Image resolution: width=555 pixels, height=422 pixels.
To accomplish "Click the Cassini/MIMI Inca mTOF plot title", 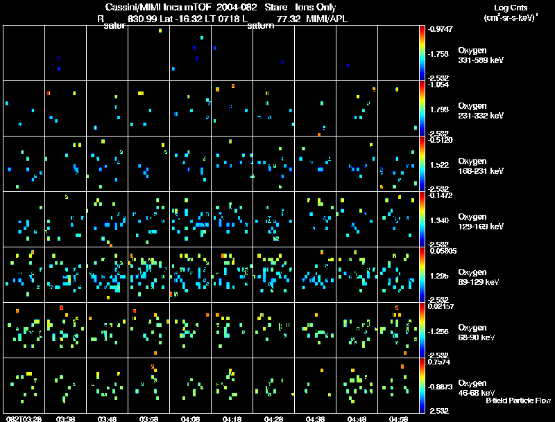I will (221, 7).
